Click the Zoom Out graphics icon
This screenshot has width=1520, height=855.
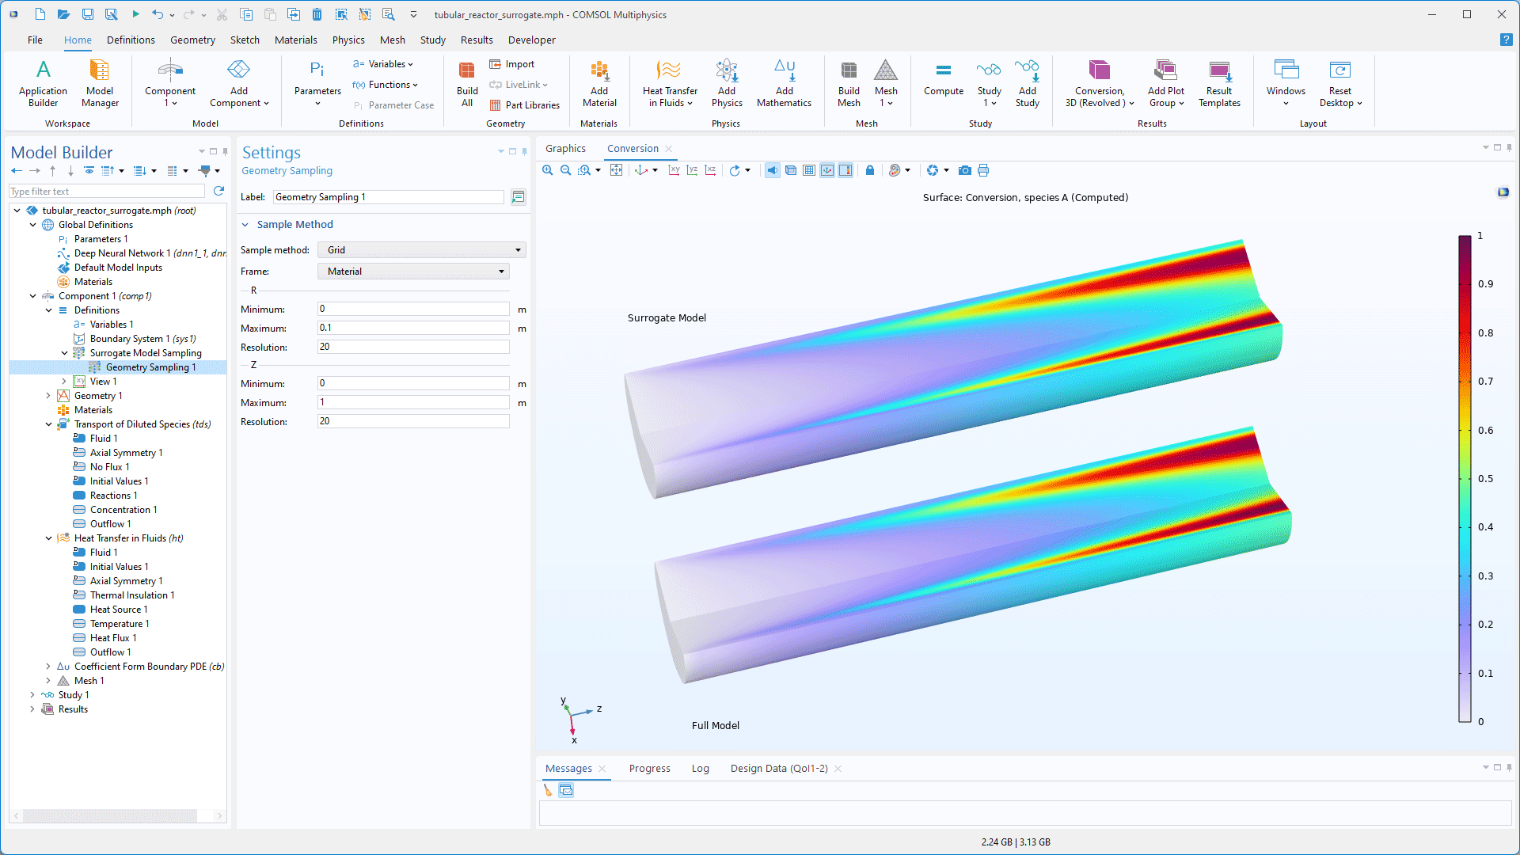[566, 170]
